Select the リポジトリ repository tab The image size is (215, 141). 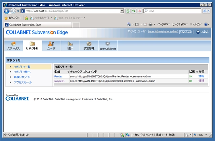32,46
